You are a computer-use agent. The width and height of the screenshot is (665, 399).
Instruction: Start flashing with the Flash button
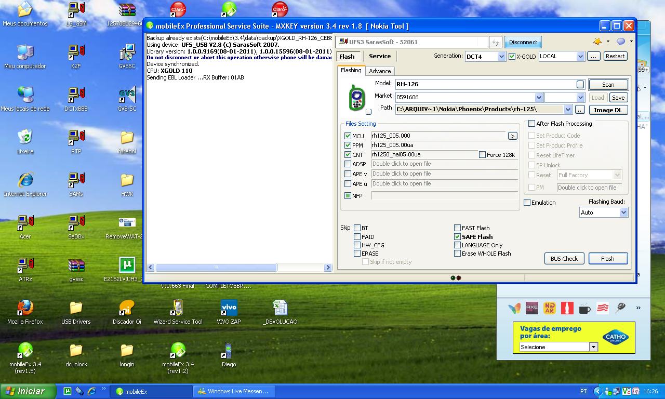pos(607,259)
